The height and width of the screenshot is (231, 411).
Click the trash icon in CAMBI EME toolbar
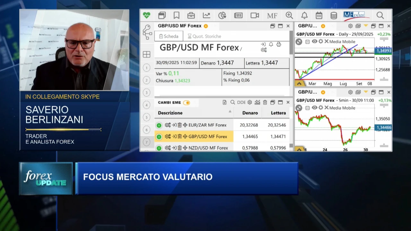coord(265,102)
